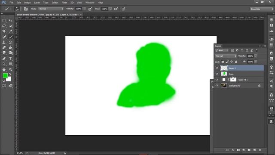Select the Eraser tool
The height and width of the screenshot is (155, 275).
[4, 47]
